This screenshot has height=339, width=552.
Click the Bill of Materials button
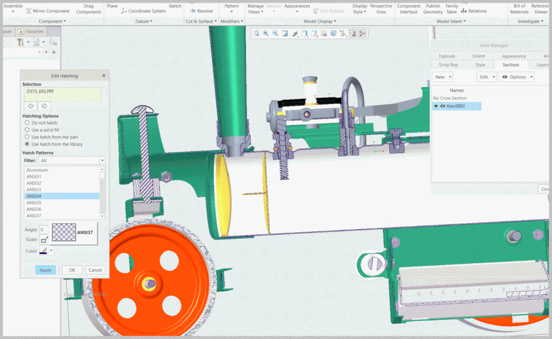pos(519,9)
